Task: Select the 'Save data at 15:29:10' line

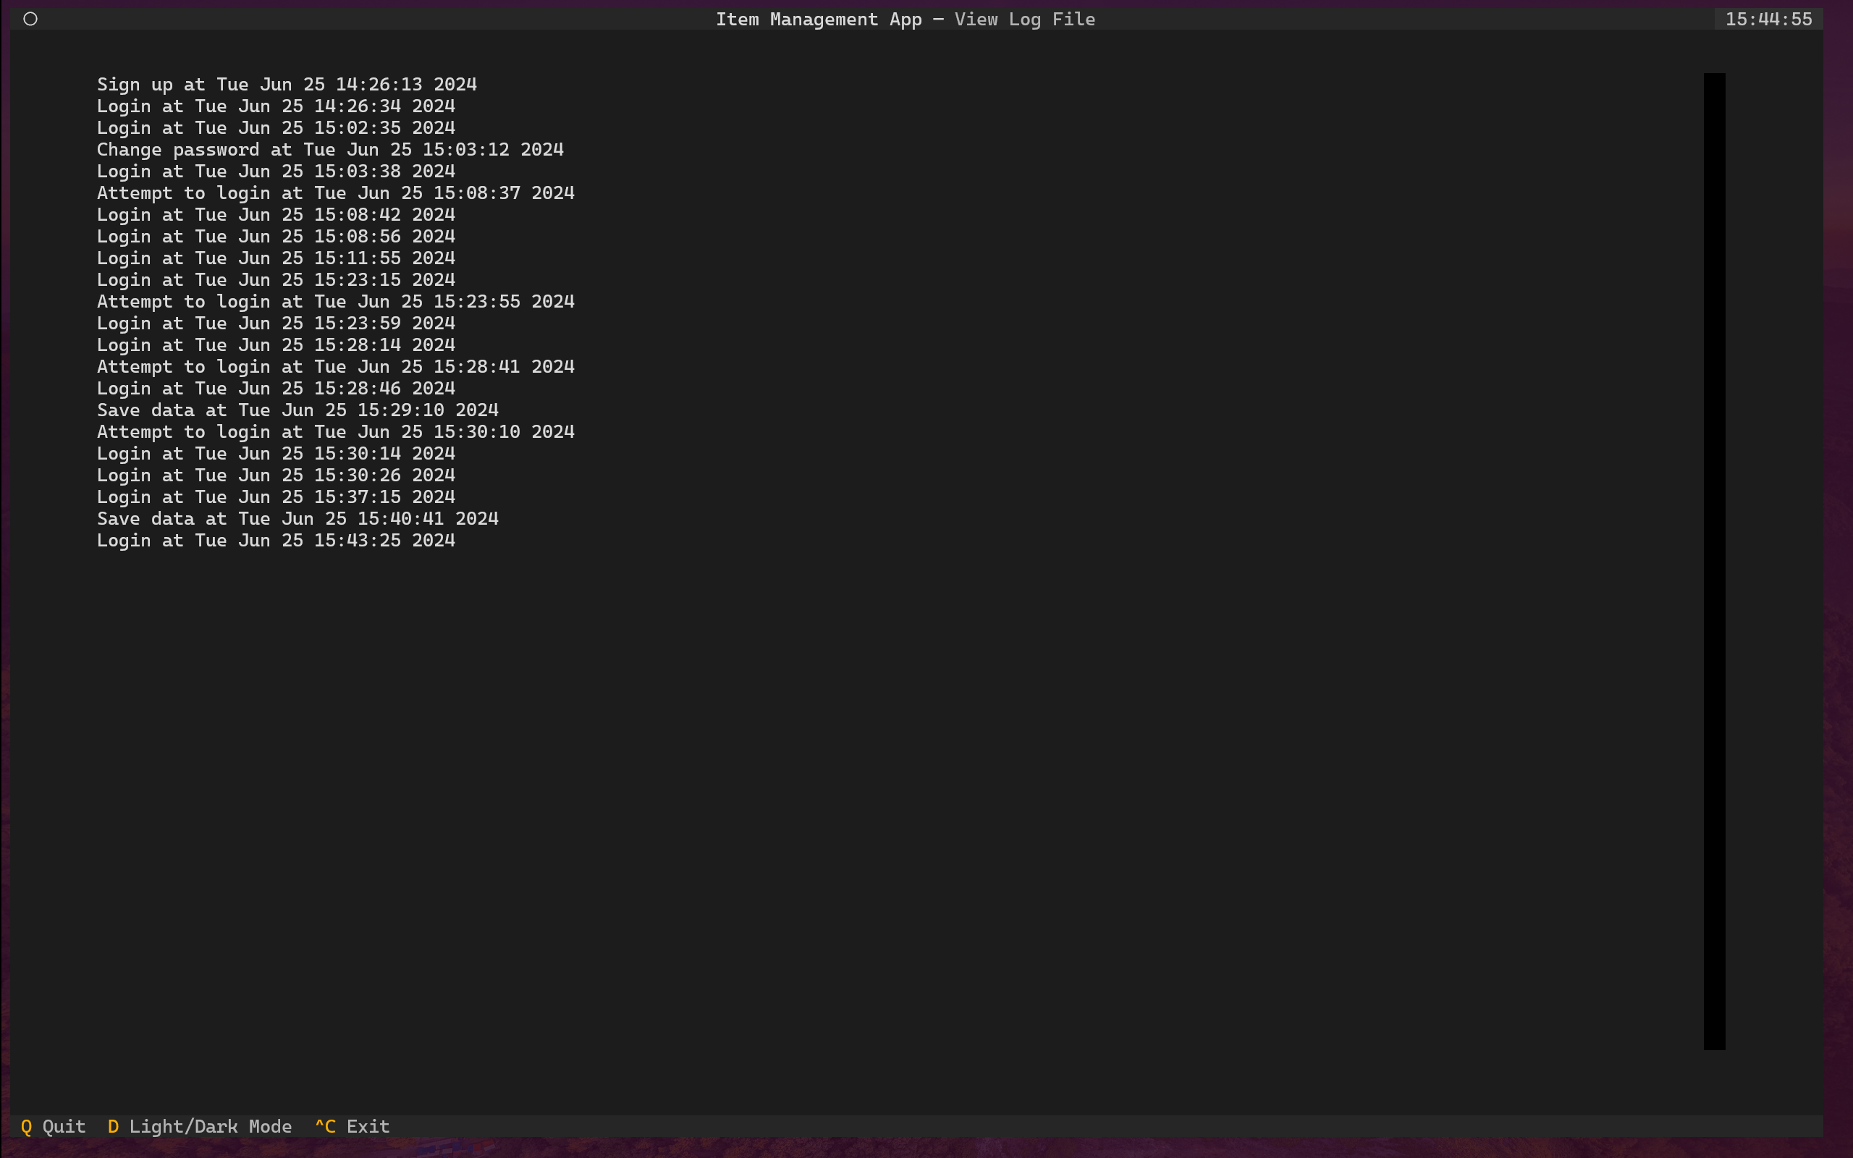Action: [297, 410]
